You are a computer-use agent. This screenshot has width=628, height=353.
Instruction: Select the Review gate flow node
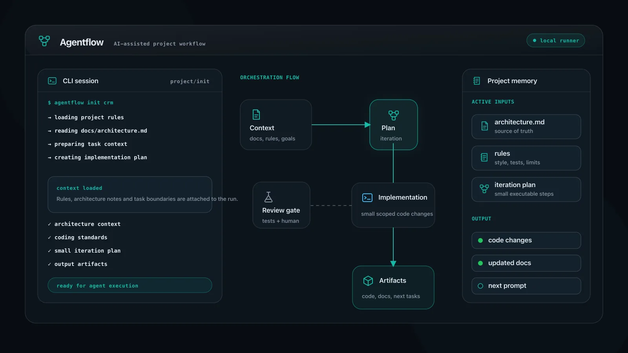[x=281, y=205]
